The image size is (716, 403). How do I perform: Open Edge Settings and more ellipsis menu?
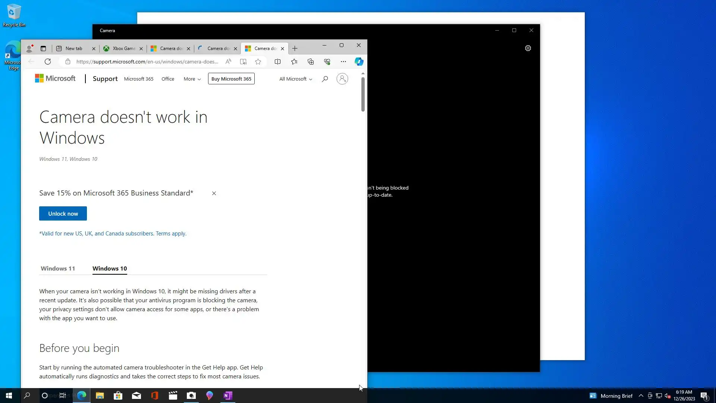[343, 62]
